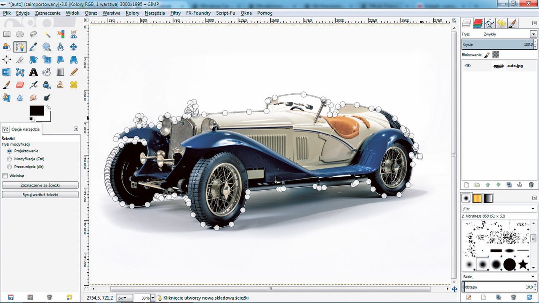The image size is (539, 303).
Task: Select the Cage Transform tool
Action: (20, 72)
